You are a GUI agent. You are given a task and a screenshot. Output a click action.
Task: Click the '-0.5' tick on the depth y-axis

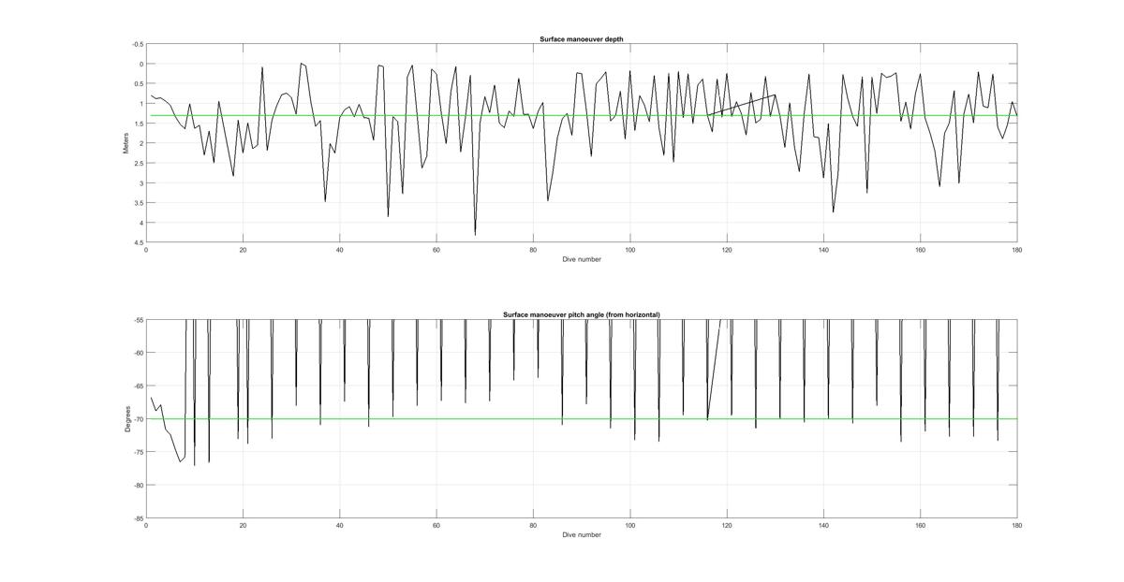click(x=139, y=45)
